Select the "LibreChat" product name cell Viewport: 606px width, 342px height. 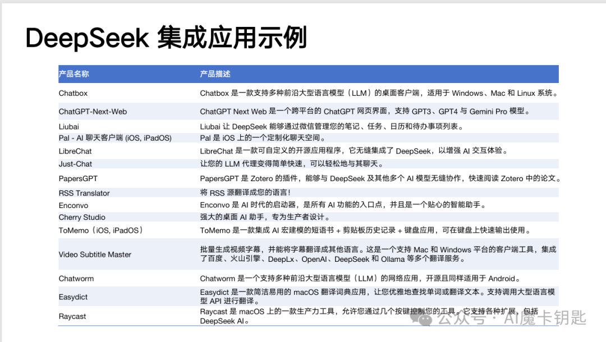point(75,151)
